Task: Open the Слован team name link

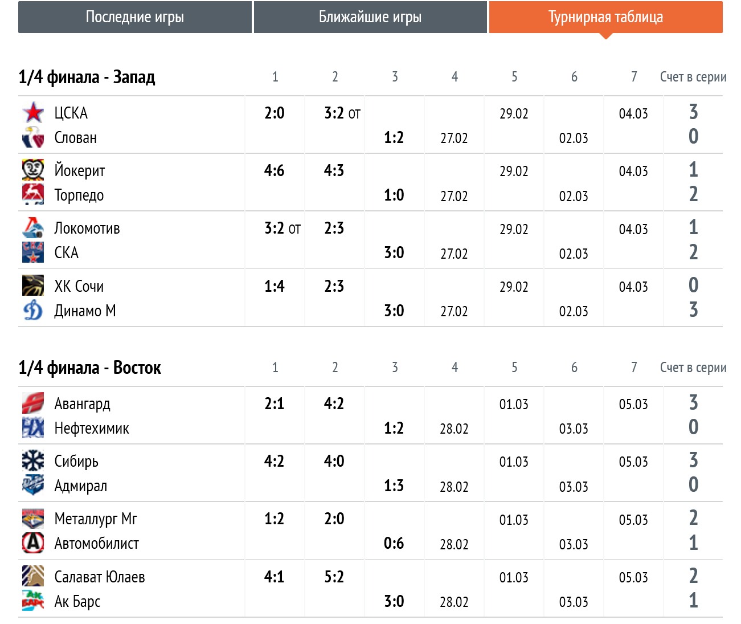Action: click(x=76, y=138)
